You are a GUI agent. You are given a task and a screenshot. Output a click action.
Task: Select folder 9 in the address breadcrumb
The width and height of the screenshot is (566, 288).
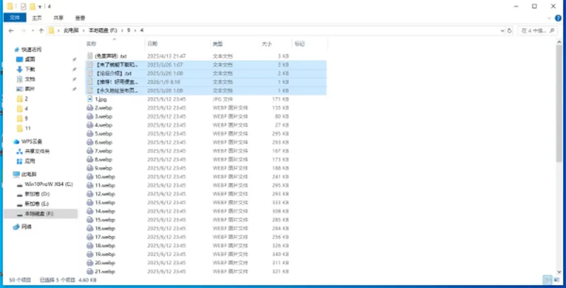(x=129, y=31)
